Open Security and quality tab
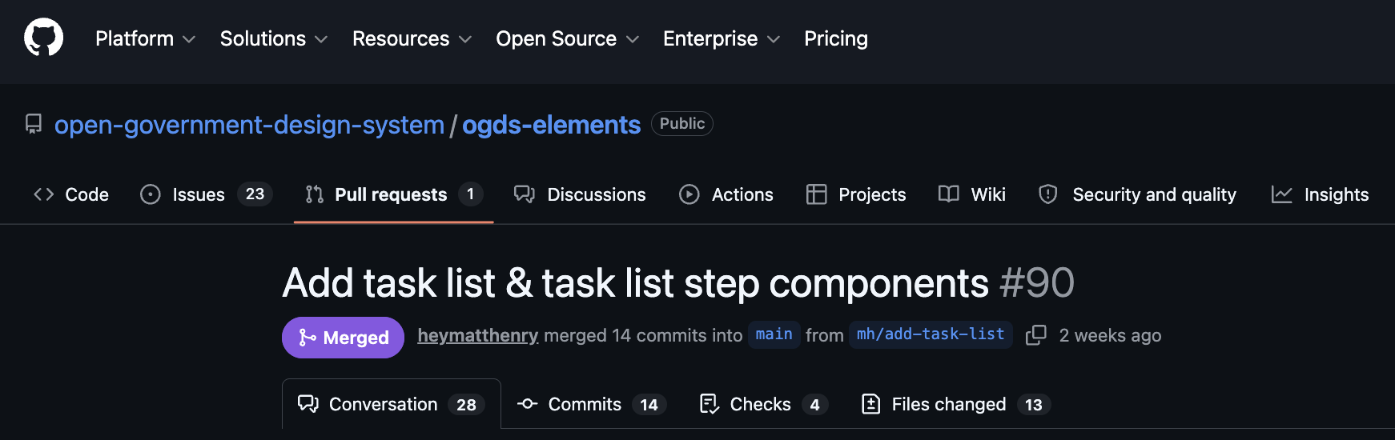The image size is (1395, 440). pyautogui.click(x=1137, y=194)
